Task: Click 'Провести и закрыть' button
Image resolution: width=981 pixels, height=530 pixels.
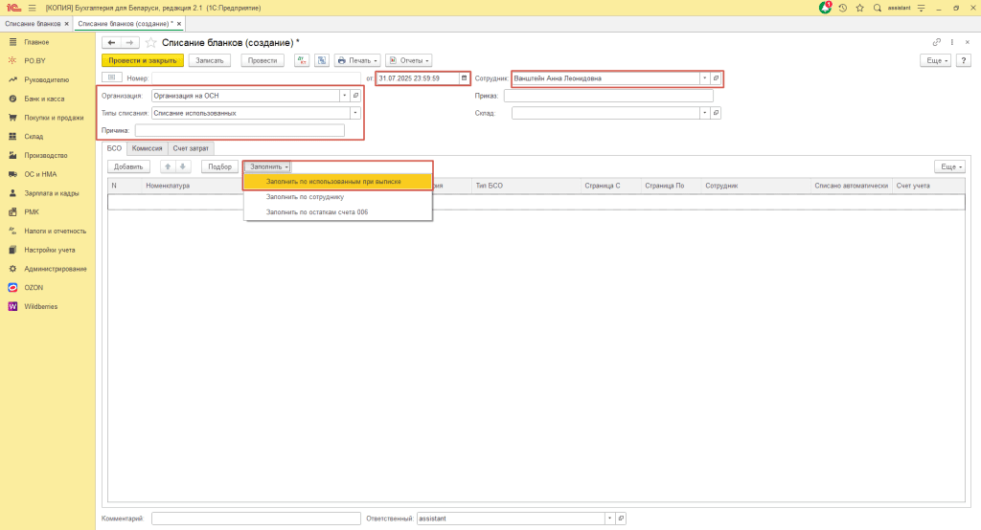Action: pyautogui.click(x=143, y=60)
